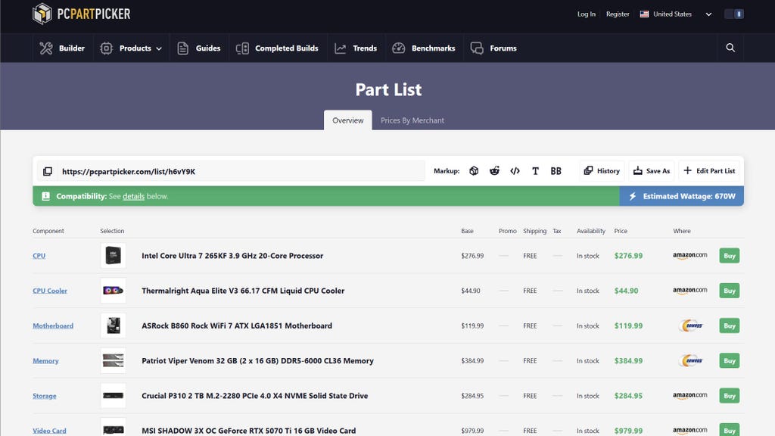
Task: Visit the Forums
Action: tap(493, 48)
